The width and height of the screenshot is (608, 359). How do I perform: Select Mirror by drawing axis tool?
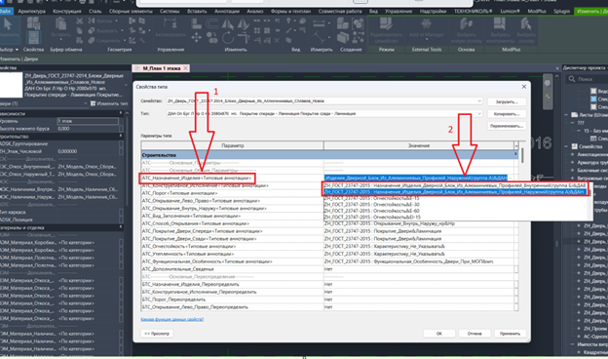(x=244, y=24)
